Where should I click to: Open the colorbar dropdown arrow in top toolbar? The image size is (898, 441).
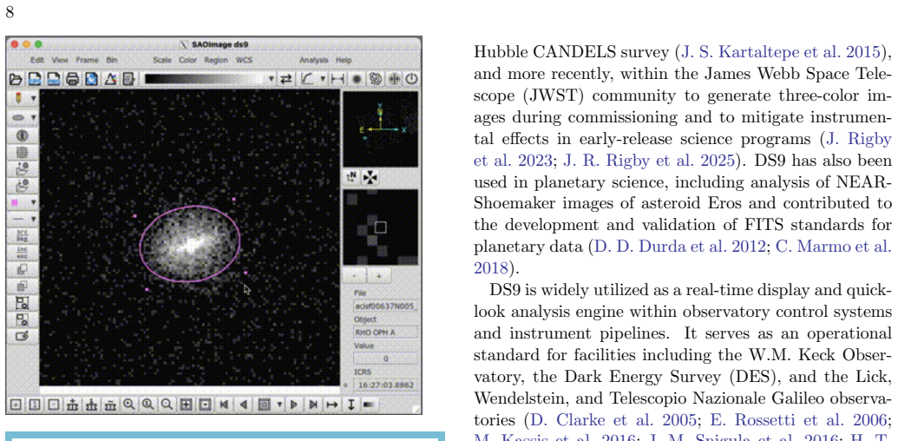point(271,79)
